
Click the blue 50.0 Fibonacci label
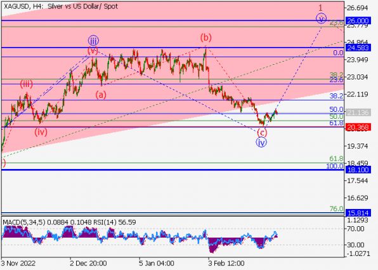click(x=337, y=109)
